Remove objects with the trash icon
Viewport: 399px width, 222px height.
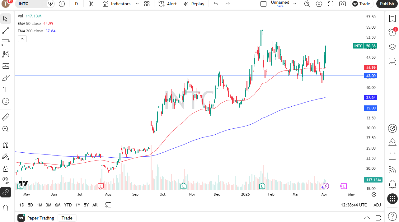point(6,208)
